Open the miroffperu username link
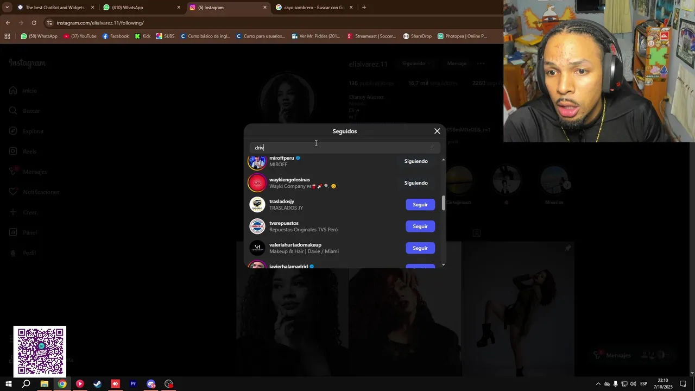695x391 pixels. 281,158
